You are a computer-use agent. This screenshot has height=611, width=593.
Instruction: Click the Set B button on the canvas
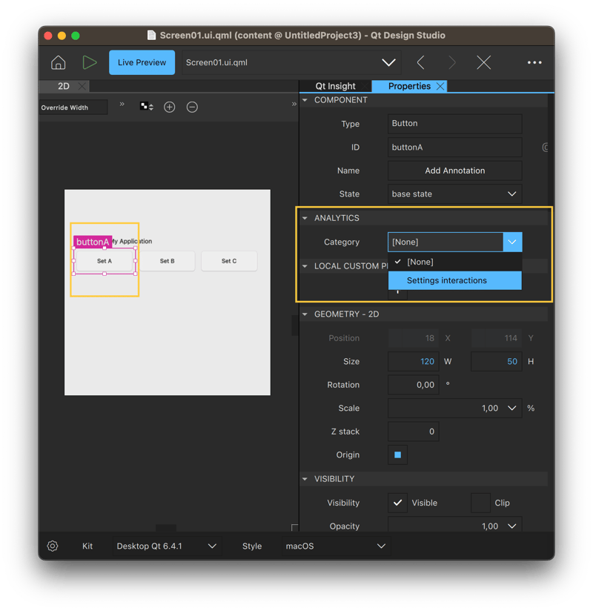click(x=168, y=261)
